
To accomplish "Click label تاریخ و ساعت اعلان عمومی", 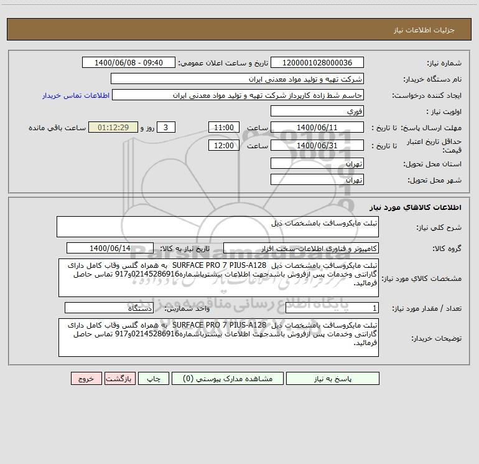I will (x=223, y=63).
